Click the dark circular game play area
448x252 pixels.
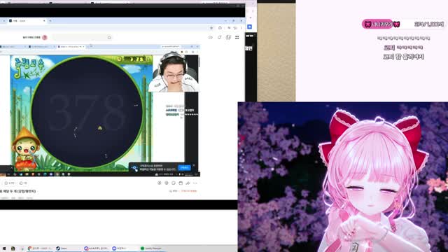[87, 112]
